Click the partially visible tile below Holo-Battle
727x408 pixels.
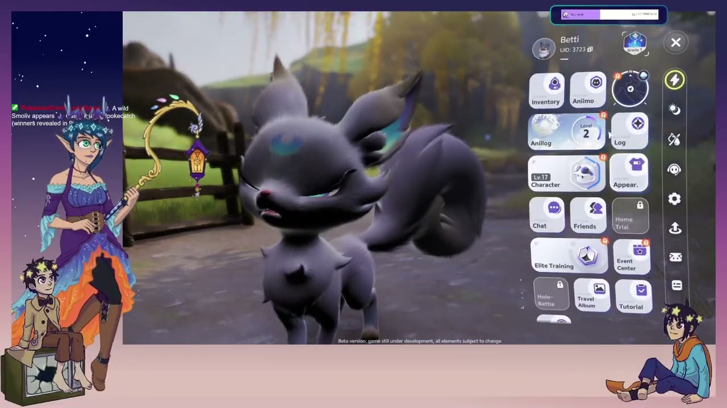point(554,320)
